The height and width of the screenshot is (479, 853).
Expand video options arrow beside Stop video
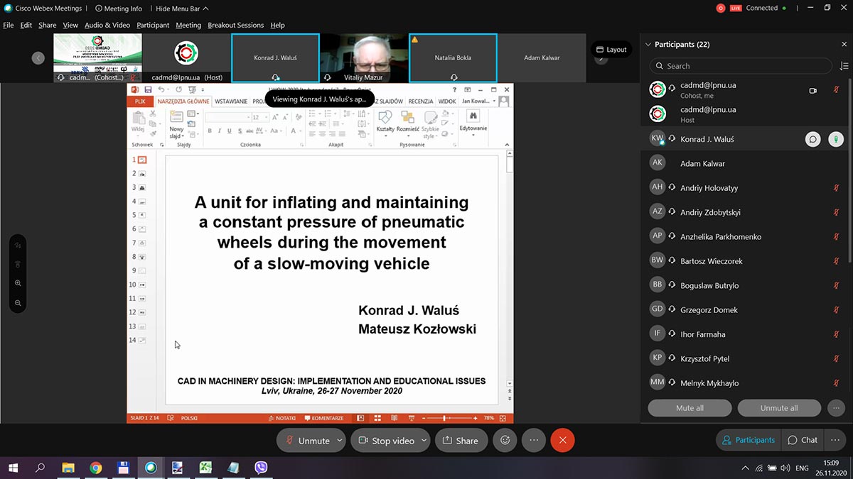click(x=424, y=440)
